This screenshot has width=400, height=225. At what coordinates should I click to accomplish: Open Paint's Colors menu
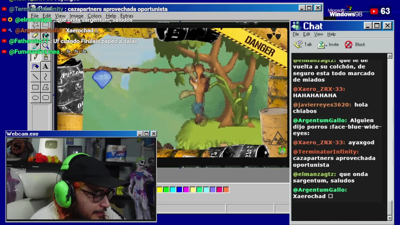coord(94,16)
